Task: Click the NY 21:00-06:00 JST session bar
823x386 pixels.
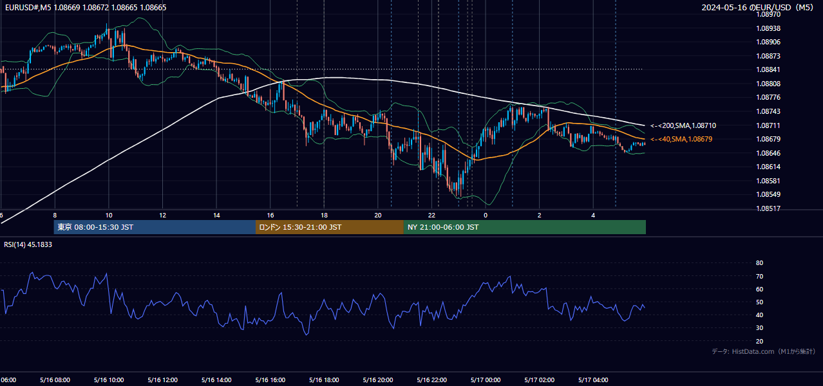Action: [x=525, y=227]
